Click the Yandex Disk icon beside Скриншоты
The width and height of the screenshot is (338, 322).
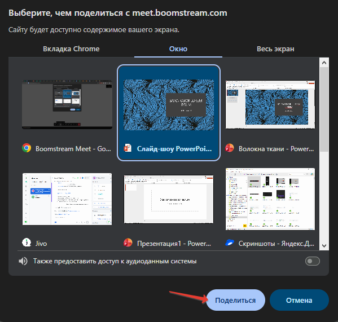pyautogui.click(x=230, y=242)
